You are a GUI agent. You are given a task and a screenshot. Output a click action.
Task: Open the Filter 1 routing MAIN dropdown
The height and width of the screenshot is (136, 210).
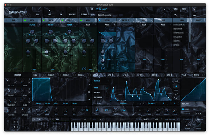[107, 25]
